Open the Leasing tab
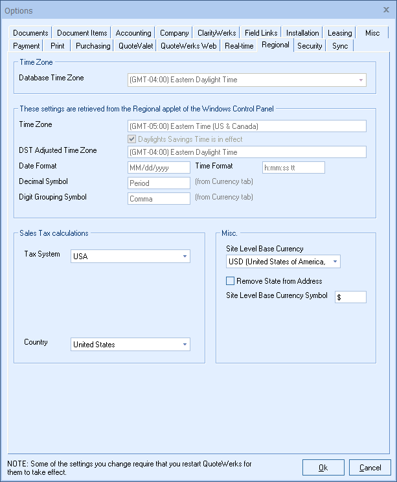This screenshot has height=482, width=397. [339, 33]
